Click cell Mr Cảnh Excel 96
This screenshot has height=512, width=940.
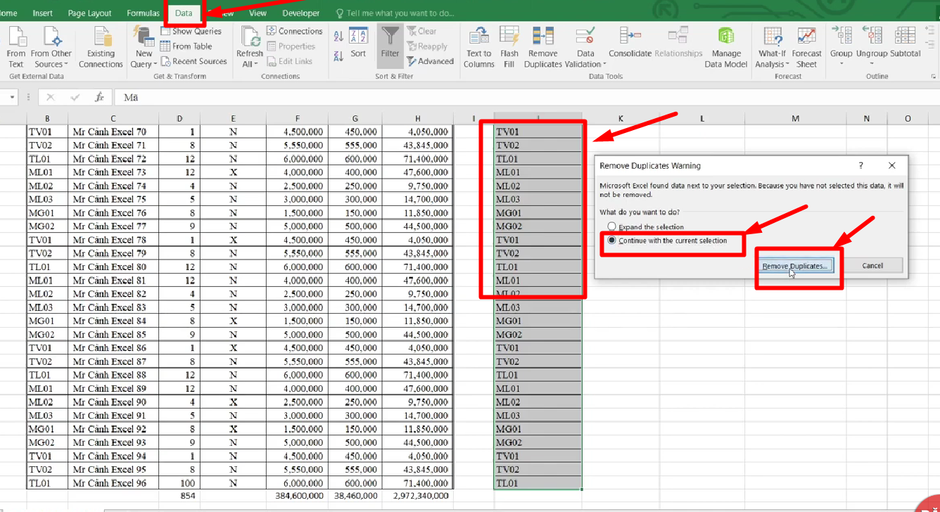coord(113,483)
